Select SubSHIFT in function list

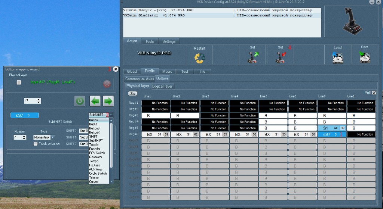tap(99, 141)
